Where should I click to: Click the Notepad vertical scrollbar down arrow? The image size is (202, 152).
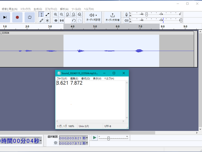click(x=127, y=117)
